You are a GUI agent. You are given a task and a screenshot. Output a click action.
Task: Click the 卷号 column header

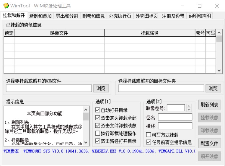tap(200, 33)
